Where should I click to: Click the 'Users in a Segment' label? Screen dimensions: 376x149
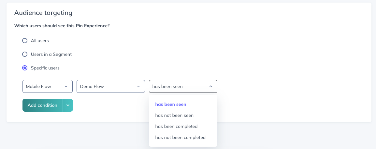tap(51, 54)
